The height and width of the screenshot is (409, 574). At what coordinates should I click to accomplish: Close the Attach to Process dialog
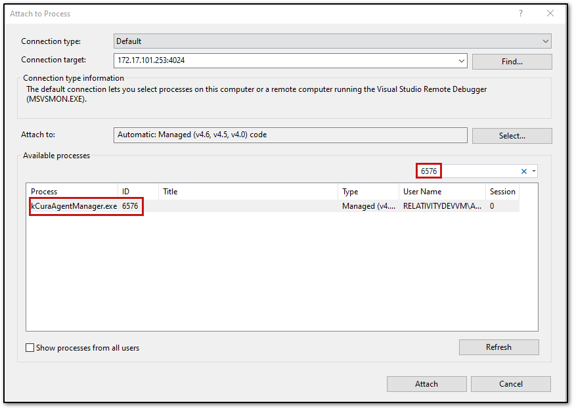point(550,14)
